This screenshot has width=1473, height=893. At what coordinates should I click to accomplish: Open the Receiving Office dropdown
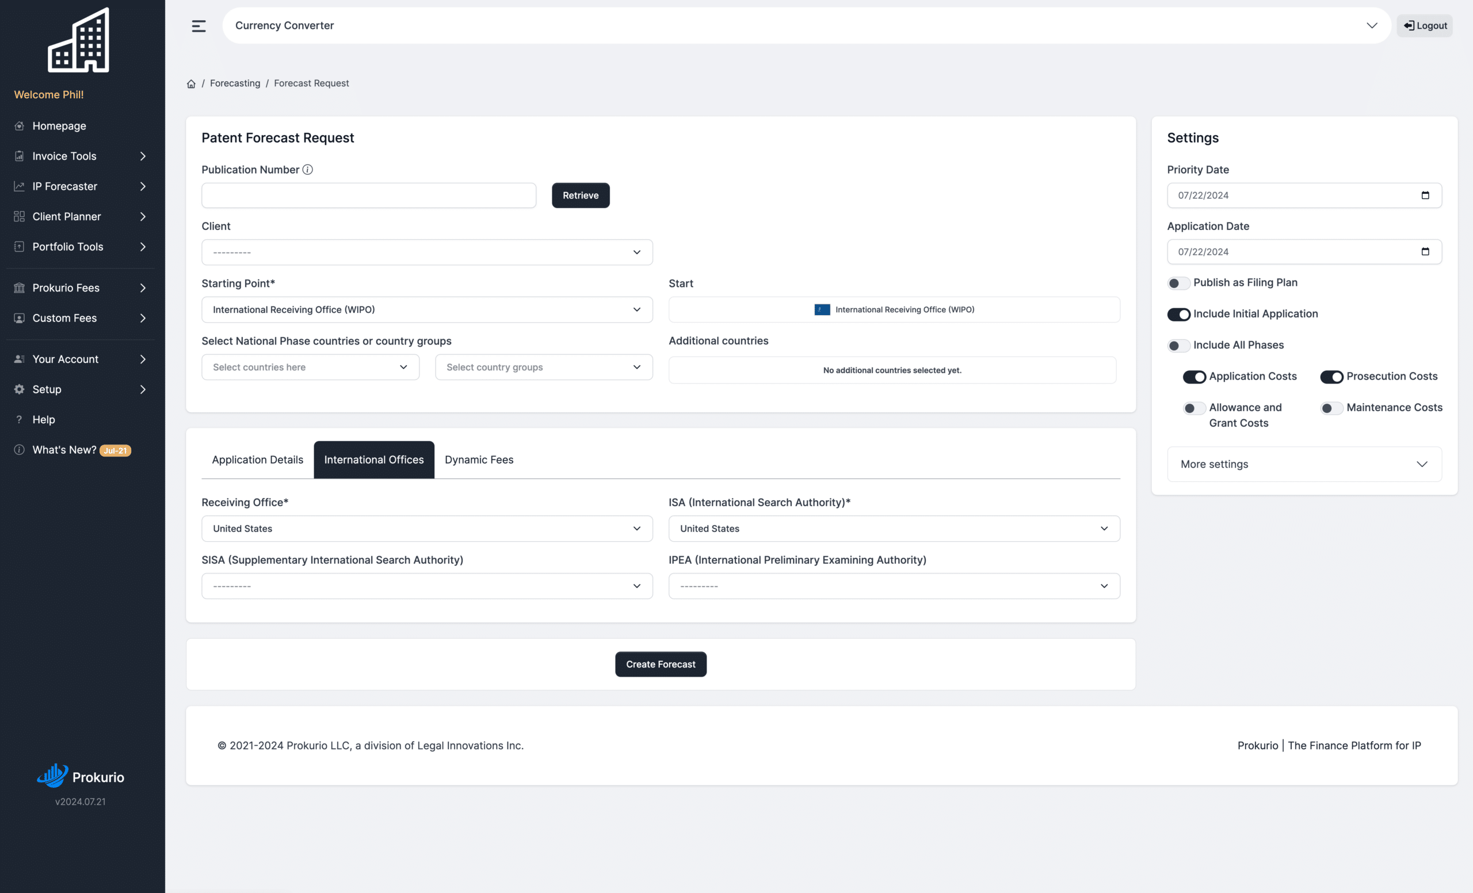coord(427,528)
